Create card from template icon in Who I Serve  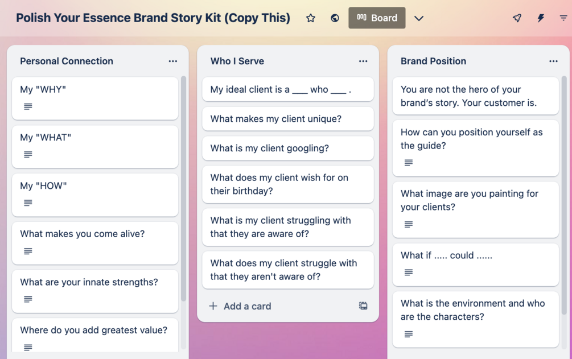click(363, 306)
